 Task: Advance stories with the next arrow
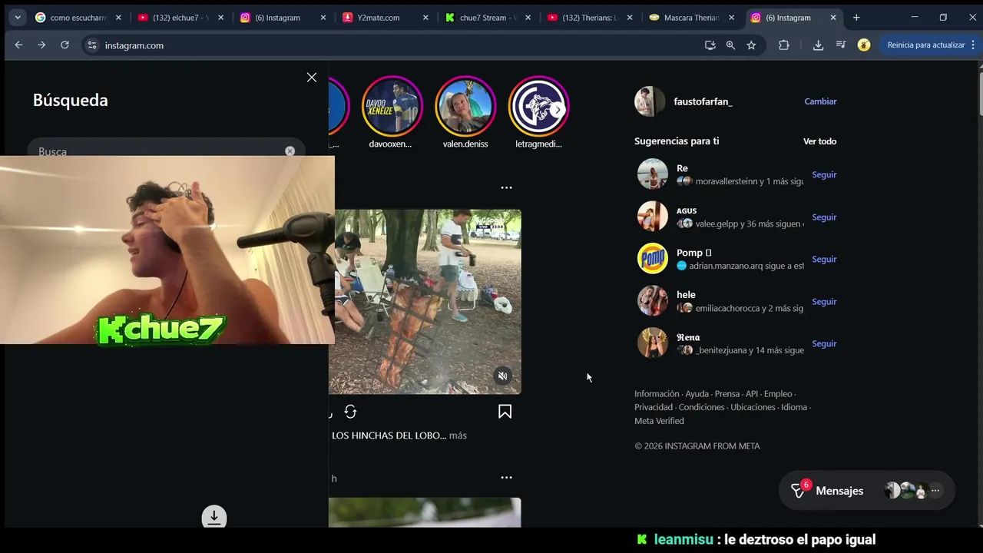(x=558, y=110)
